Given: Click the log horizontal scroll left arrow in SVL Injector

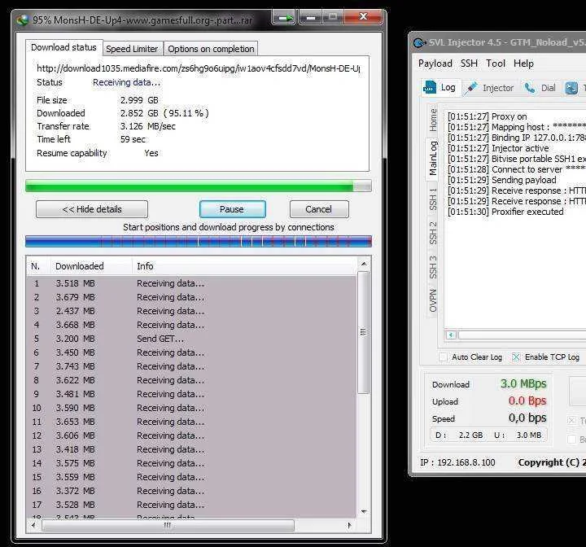Looking at the screenshot, I should [x=451, y=335].
